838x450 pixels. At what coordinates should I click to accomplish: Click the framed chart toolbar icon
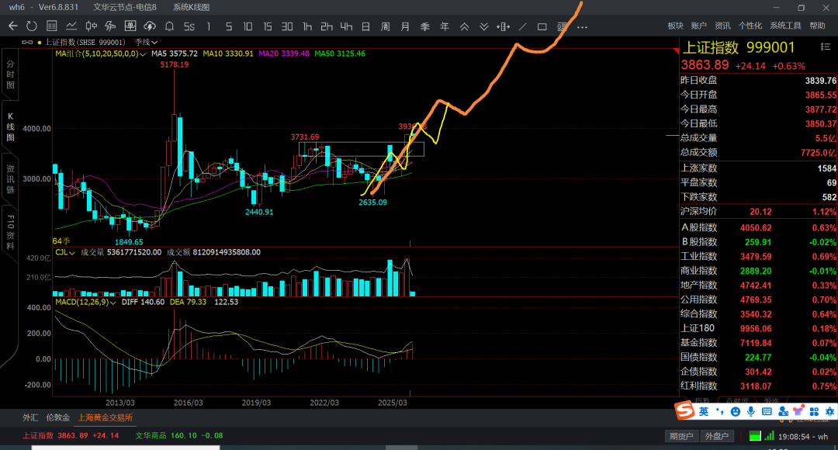[x=130, y=26]
